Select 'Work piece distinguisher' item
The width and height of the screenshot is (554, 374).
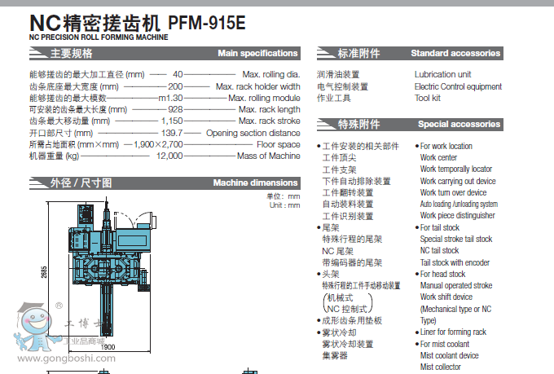458,215
